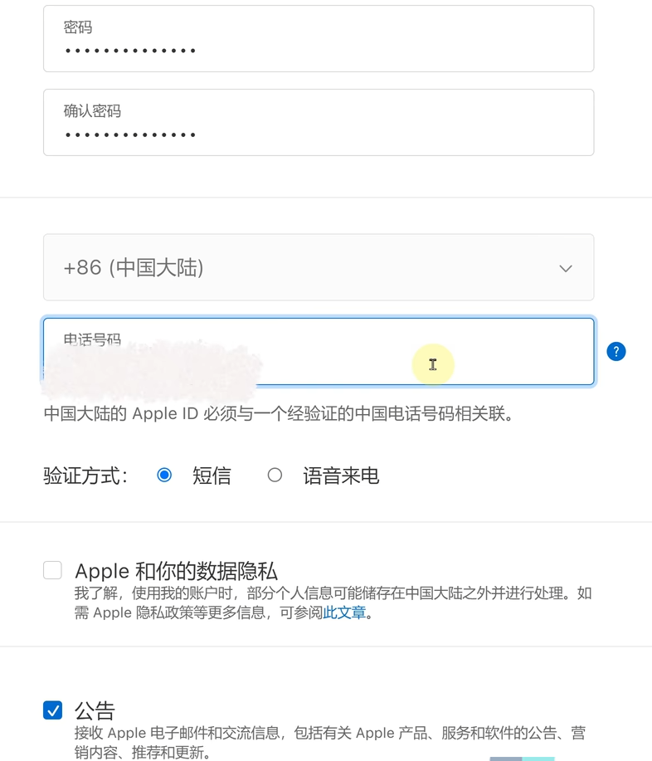Open the 此文章 privacy article link

344,612
